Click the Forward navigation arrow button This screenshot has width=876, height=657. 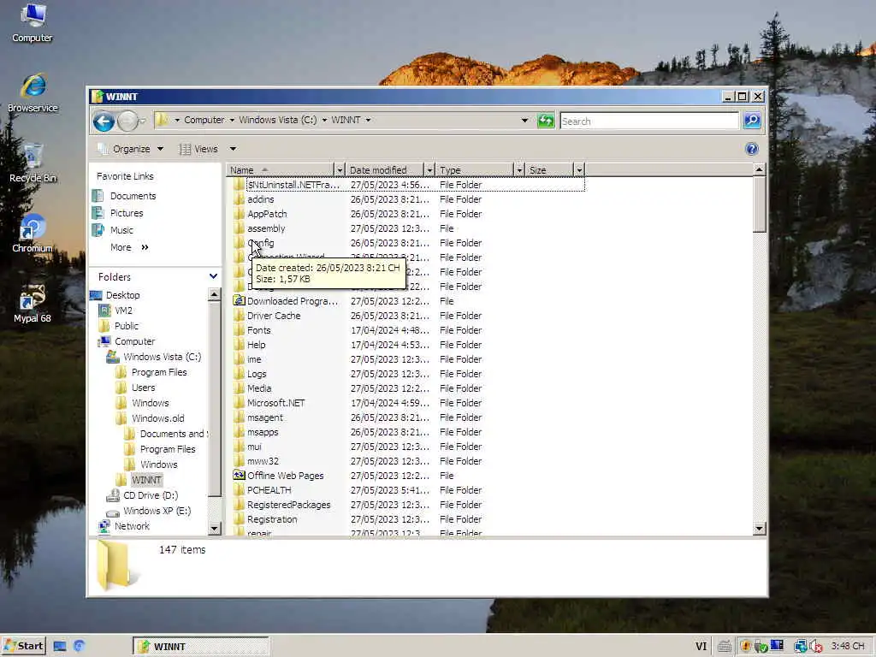[128, 121]
